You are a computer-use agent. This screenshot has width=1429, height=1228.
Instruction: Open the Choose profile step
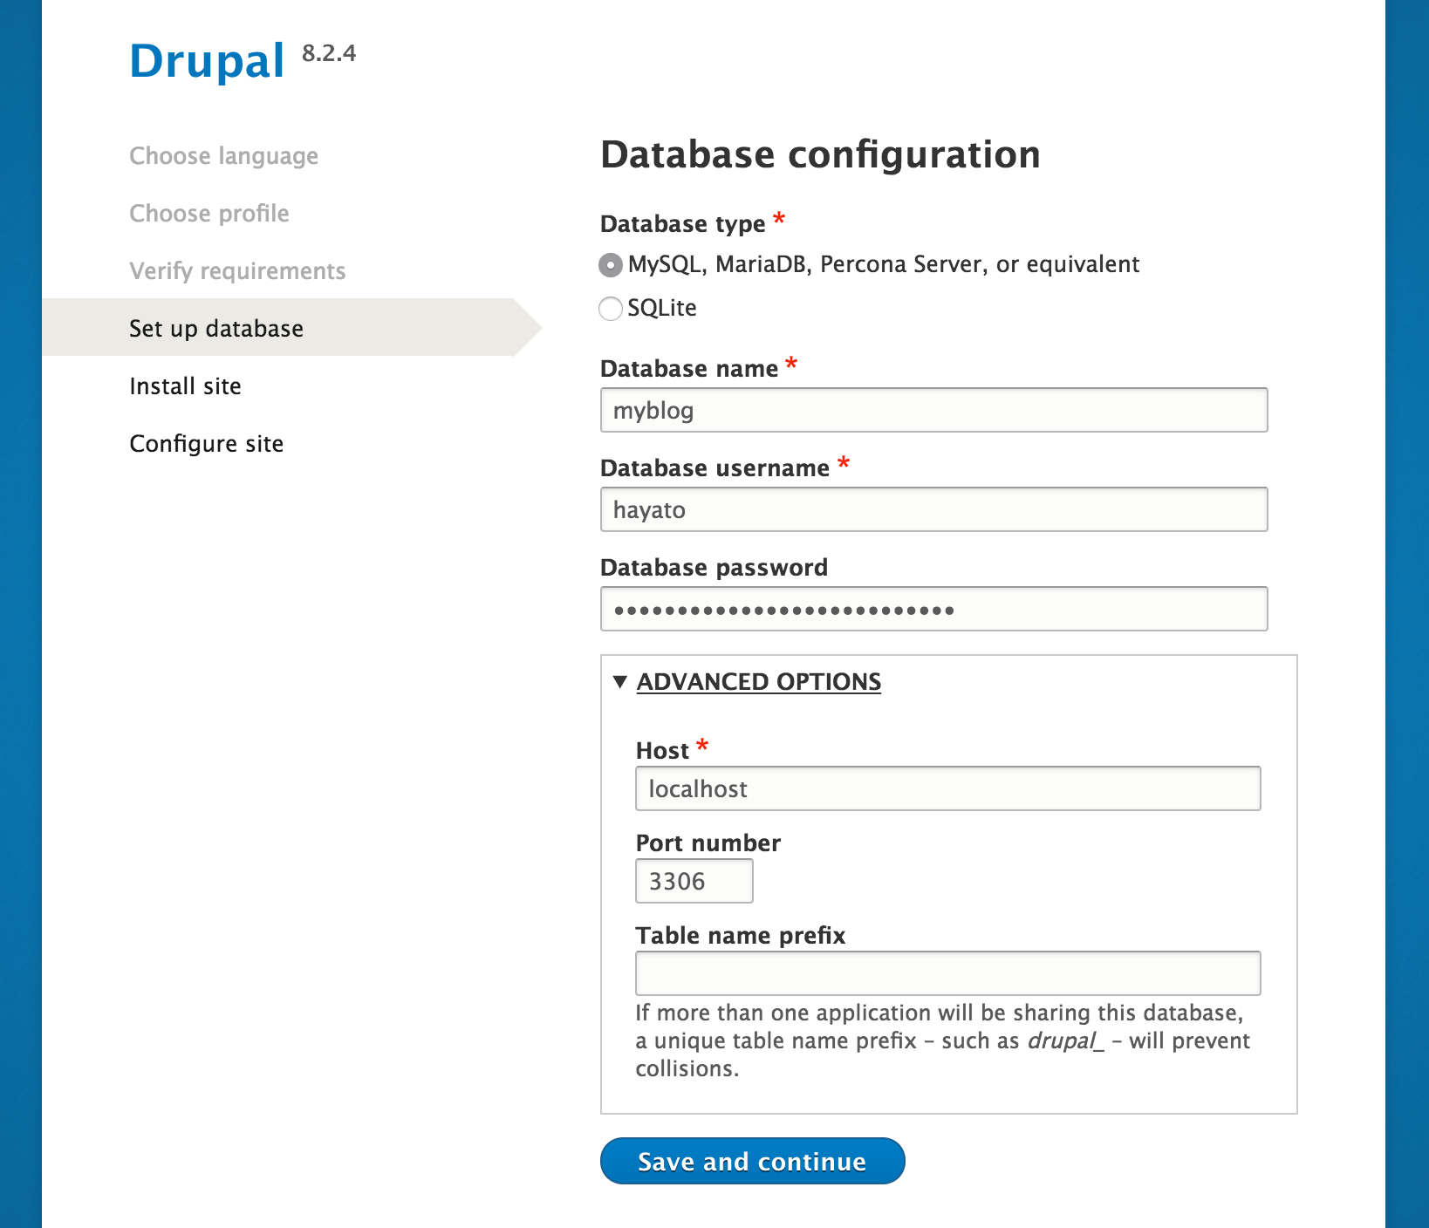click(x=209, y=214)
